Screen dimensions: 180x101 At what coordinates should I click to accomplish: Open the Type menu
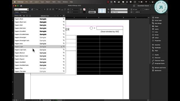pyautogui.click(x=42, y=2)
